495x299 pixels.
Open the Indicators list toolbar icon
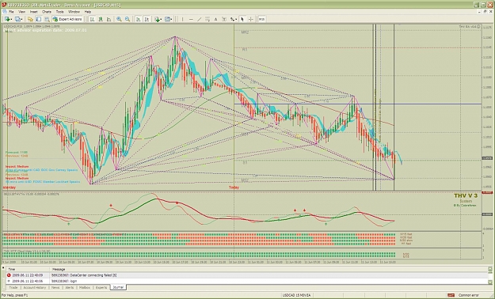[158, 19]
